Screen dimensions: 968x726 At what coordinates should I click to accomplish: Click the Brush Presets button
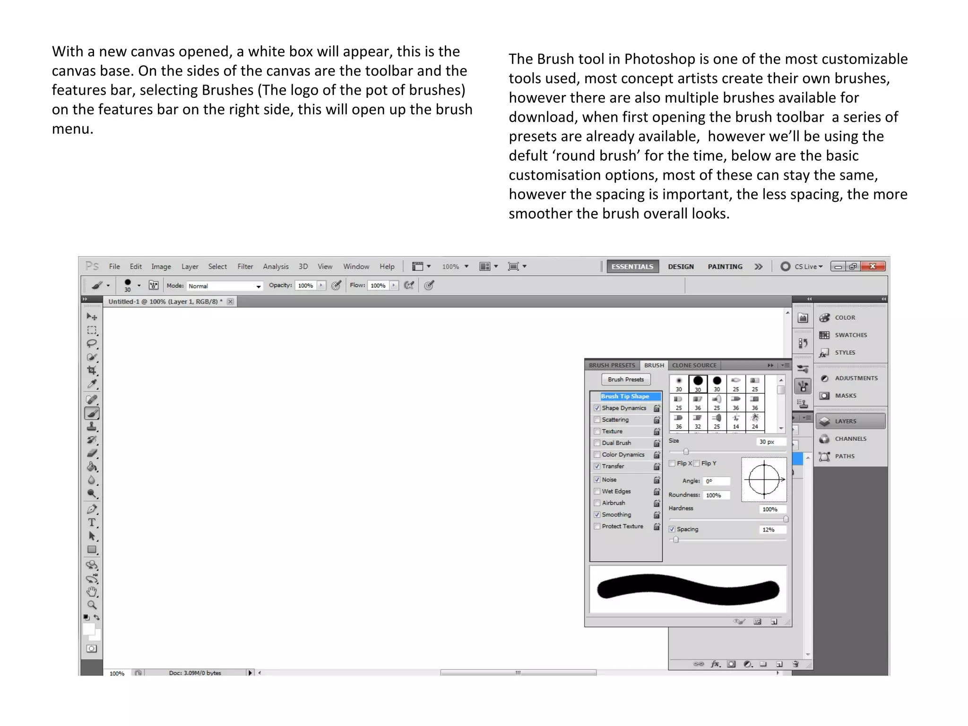tap(626, 380)
